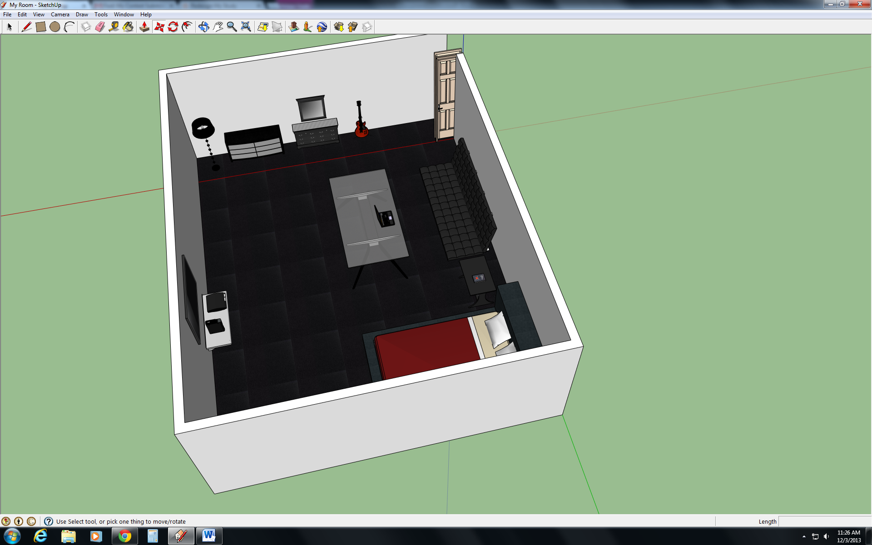Click the Toggle Terrain icon
Image resolution: width=872 pixels, height=545 pixels.
tap(277, 27)
